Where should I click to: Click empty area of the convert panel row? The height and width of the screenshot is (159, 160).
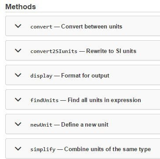pyautogui.click(x=141, y=26)
